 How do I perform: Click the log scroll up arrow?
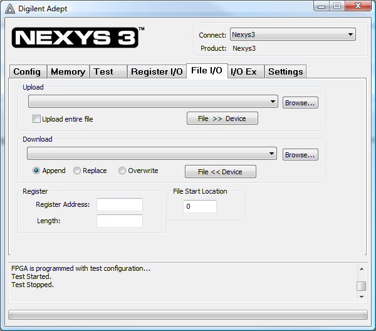coord(362,269)
